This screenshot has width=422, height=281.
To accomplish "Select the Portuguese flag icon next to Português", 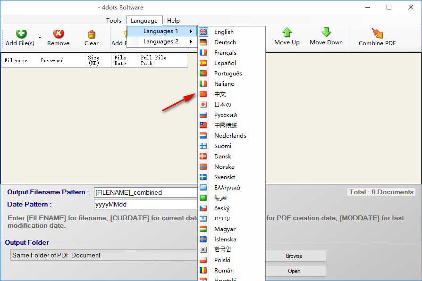I will (203, 74).
